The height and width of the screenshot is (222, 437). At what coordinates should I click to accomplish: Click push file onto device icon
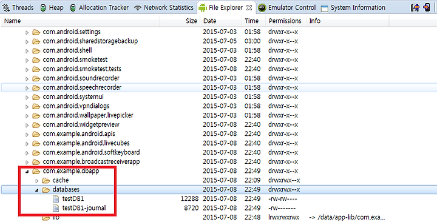pos(427,7)
